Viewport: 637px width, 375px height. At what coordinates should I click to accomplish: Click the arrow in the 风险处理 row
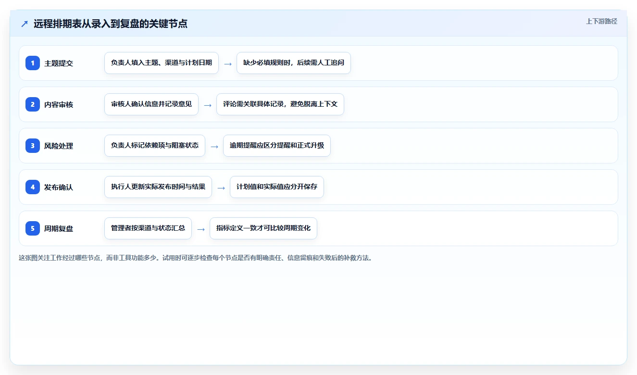214,146
